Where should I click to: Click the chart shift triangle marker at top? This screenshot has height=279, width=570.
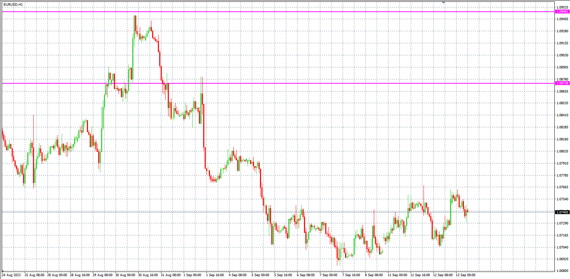443,2
